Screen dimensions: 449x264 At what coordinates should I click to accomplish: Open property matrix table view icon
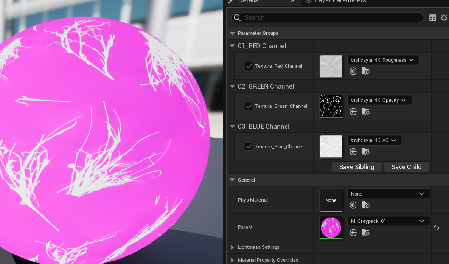coord(433,18)
